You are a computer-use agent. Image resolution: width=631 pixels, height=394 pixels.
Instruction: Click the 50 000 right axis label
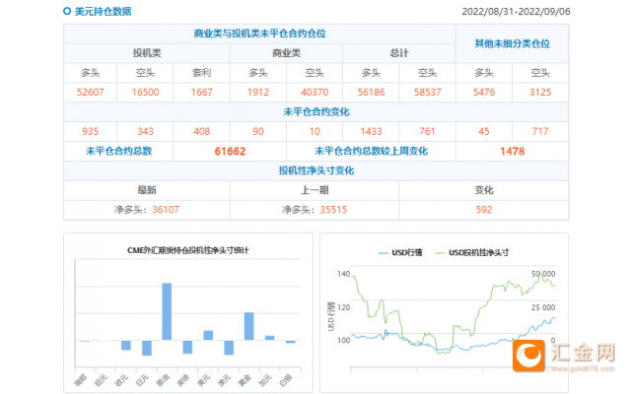543,274
